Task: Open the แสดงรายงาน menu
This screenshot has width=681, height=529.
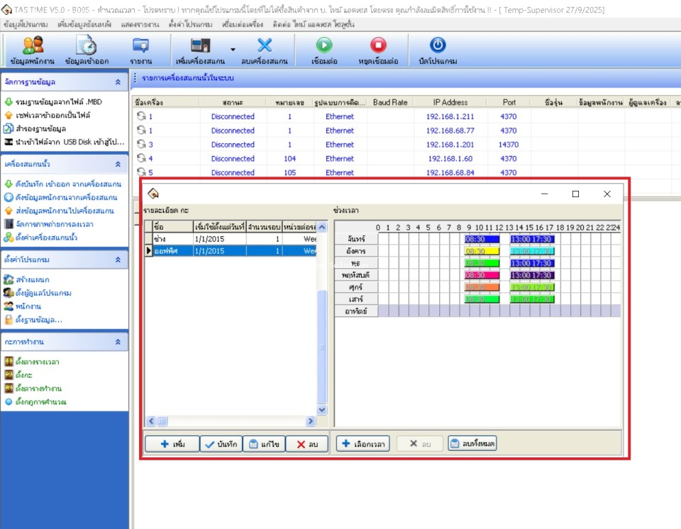Action: click(140, 24)
